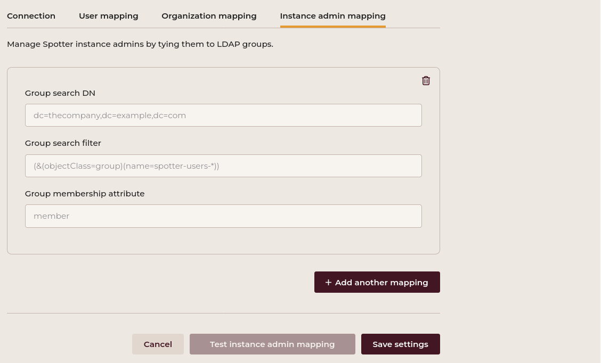Click empty space at bottom of mapping card
Image resolution: width=601 pixels, height=363 pixels.
[x=223, y=241]
